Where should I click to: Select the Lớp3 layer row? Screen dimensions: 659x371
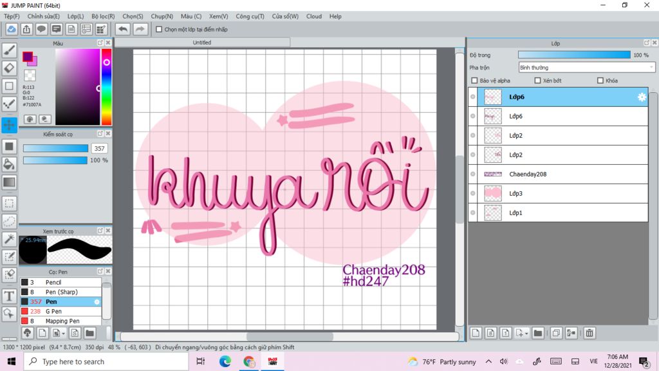[x=558, y=193]
